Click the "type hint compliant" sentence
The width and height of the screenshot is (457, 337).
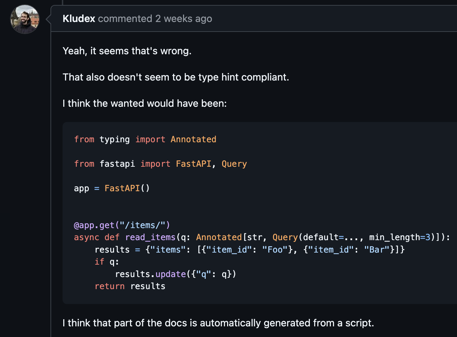tap(176, 77)
